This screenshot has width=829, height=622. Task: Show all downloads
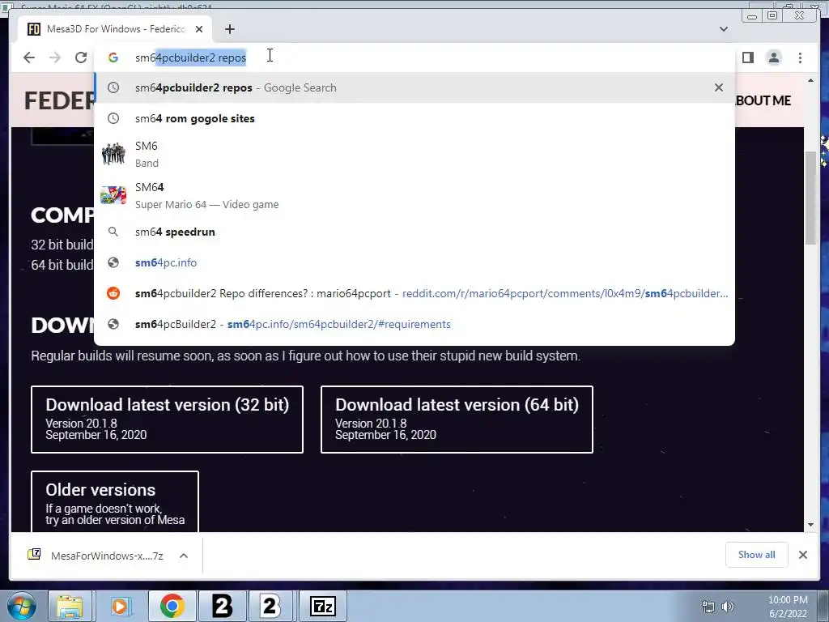click(x=757, y=554)
